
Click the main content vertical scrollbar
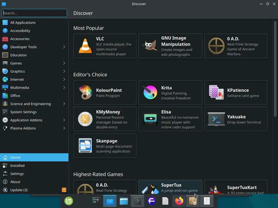pyautogui.click(x=275, y=69)
